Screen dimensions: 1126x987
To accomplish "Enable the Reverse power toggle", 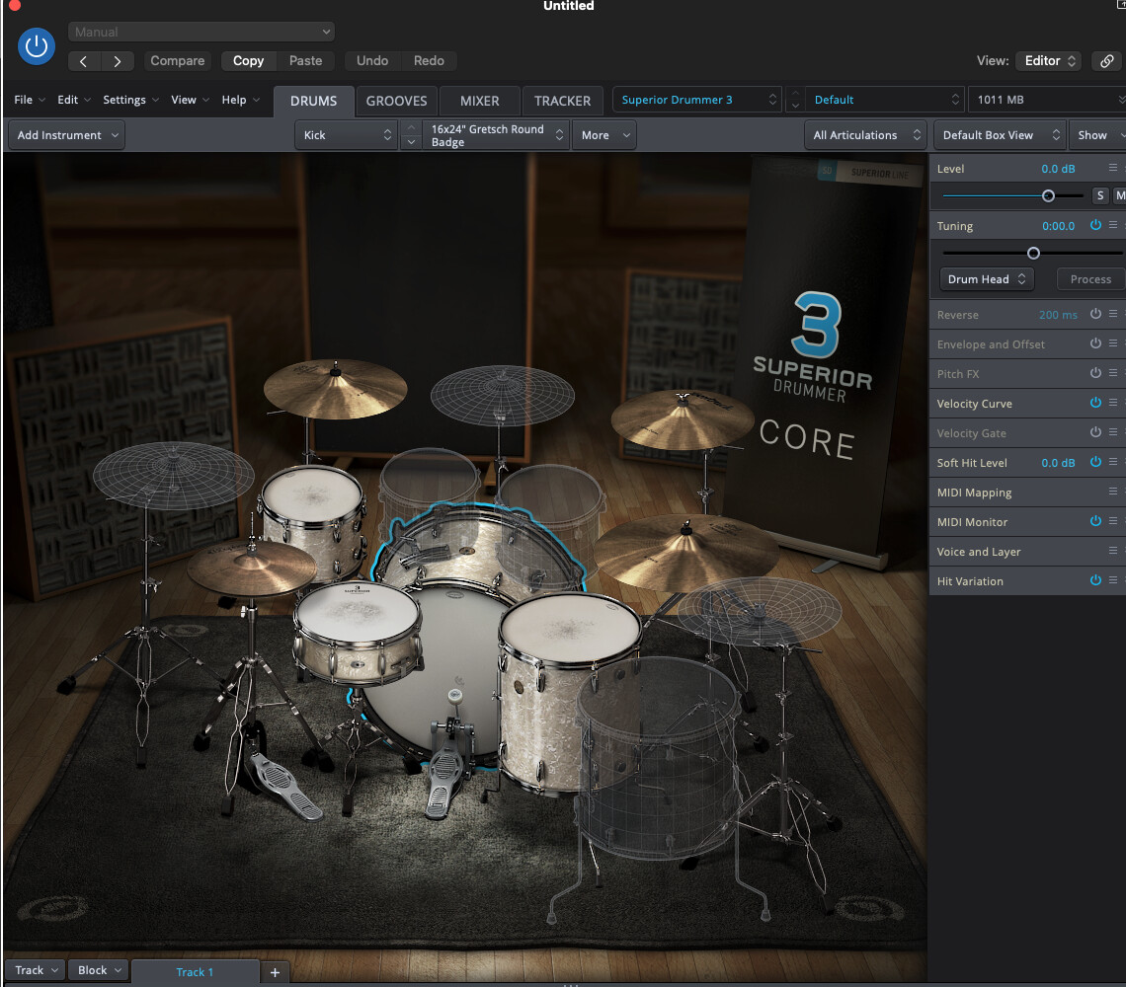I will click(1095, 314).
